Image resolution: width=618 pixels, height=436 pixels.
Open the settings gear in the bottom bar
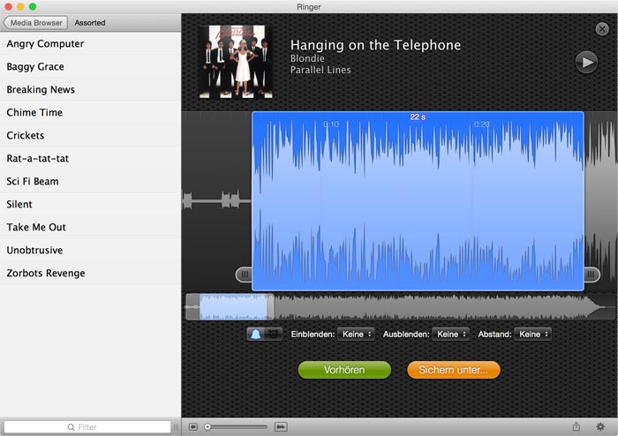[x=600, y=426]
